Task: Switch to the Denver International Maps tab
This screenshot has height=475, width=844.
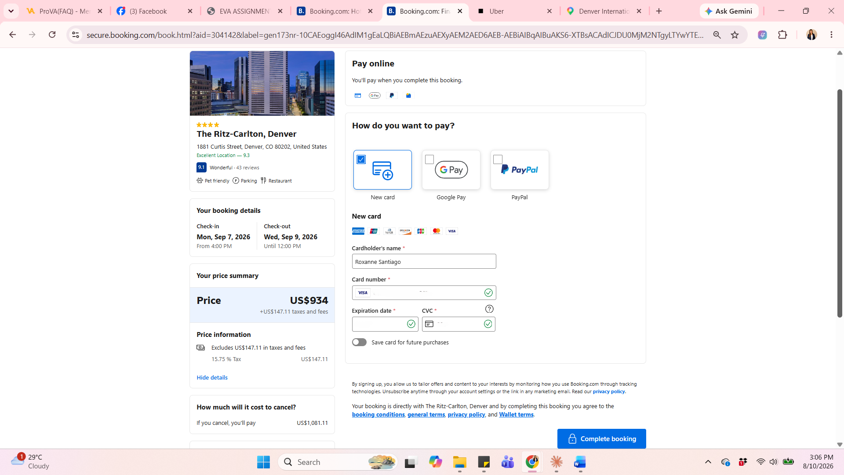Action: click(x=604, y=11)
